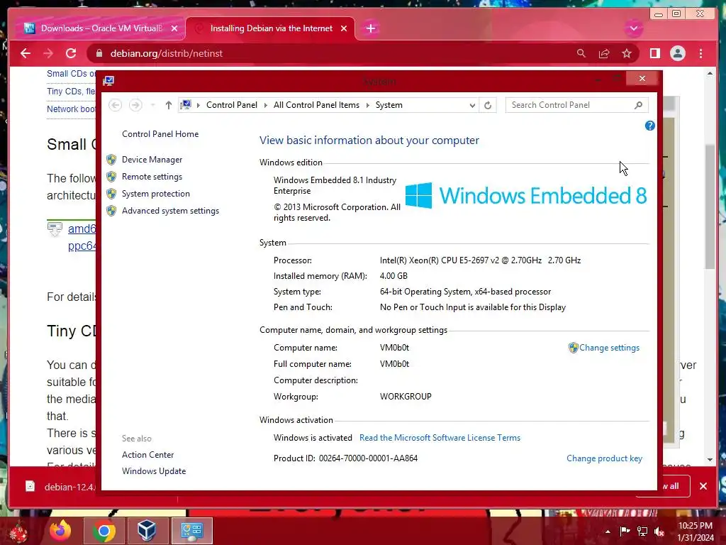The height and width of the screenshot is (545, 726).
Task: Click the Chrome tab search dropdown
Action: pos(633,28)
